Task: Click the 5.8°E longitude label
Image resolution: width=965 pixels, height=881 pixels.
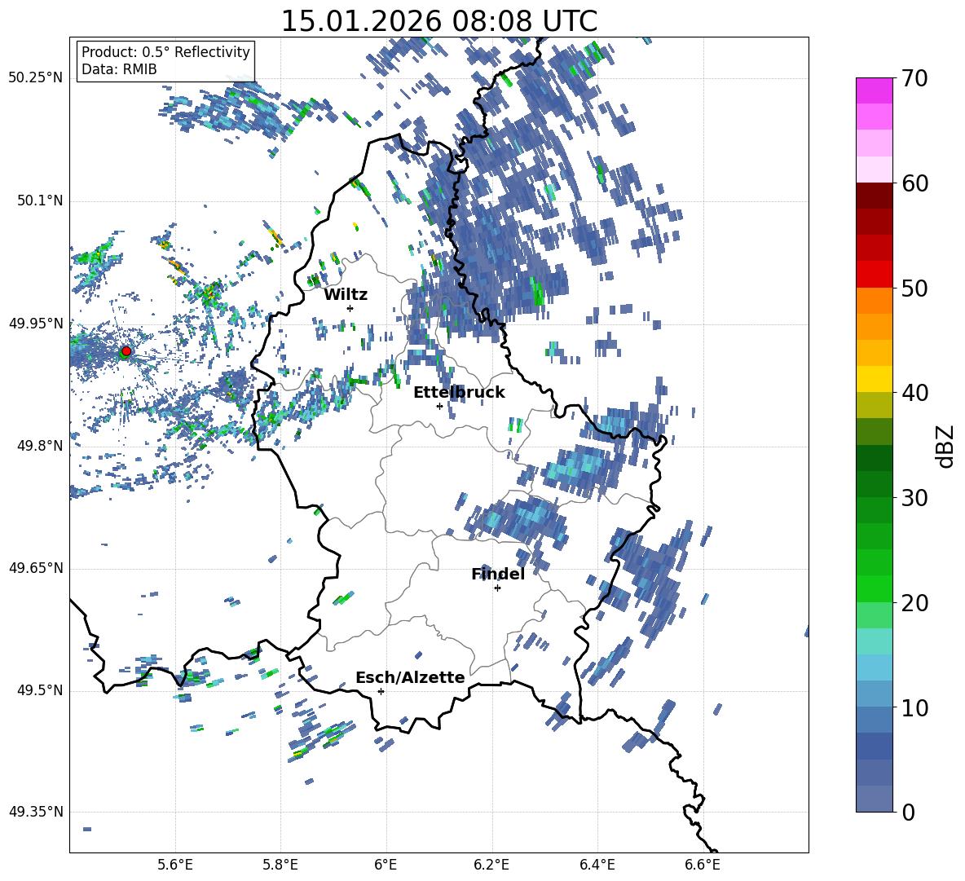Action: point(280,865)
